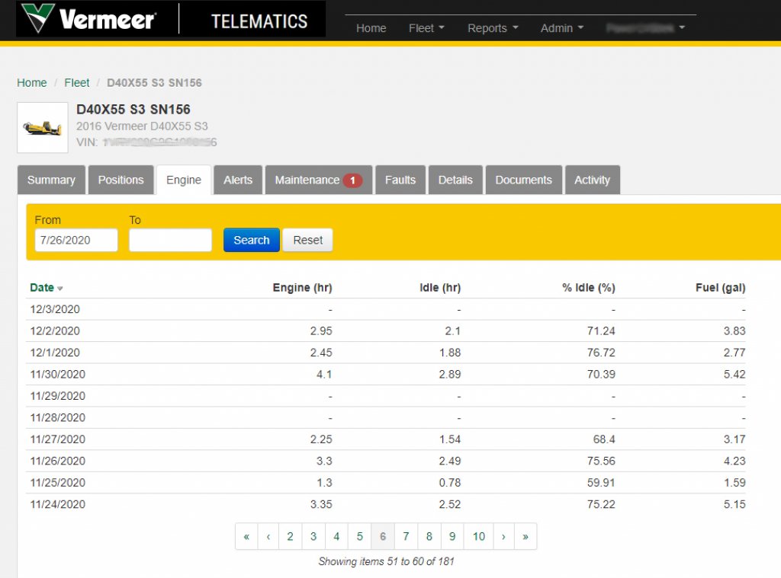Image resolution: width=781 pixels, height=578 pixels.
Task: Expand the blurred user account dropdown
Action: (645, 28)
